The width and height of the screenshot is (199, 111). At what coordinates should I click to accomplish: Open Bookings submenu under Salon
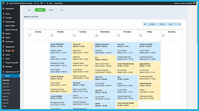click(6, 84)
